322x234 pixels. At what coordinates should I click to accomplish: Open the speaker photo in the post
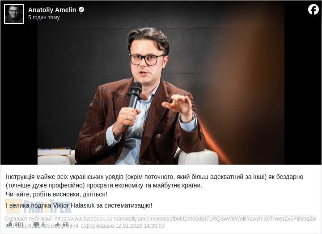click(x=161, y=82)
